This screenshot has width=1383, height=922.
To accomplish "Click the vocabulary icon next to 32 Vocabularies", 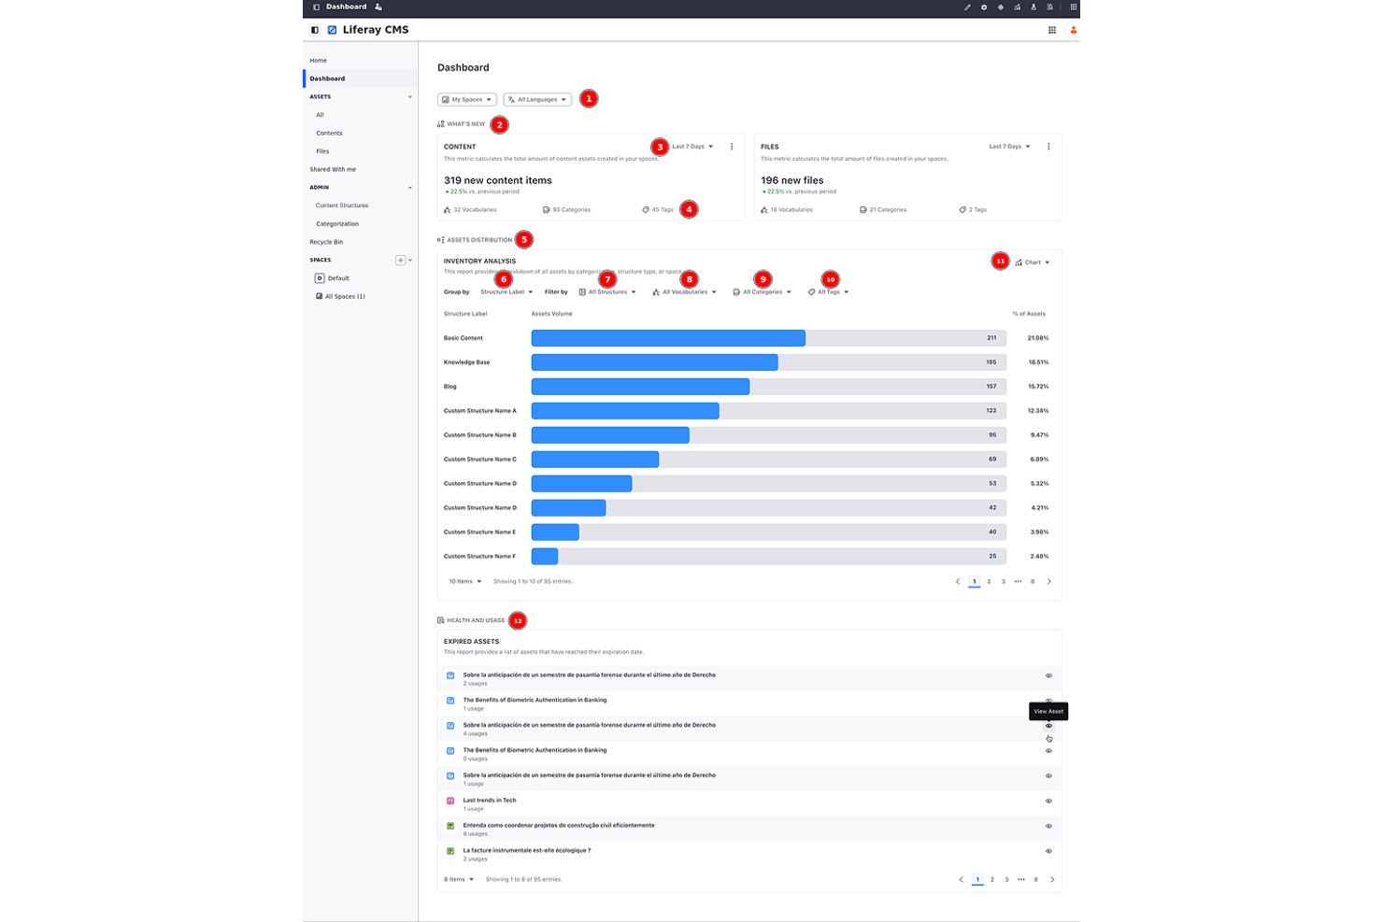I will tap(448, 210).
